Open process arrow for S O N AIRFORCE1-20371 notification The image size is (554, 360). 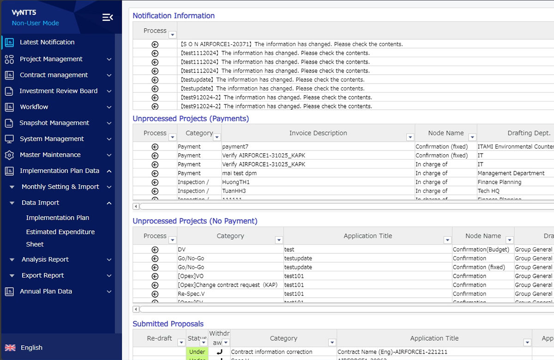pos(155,45)
